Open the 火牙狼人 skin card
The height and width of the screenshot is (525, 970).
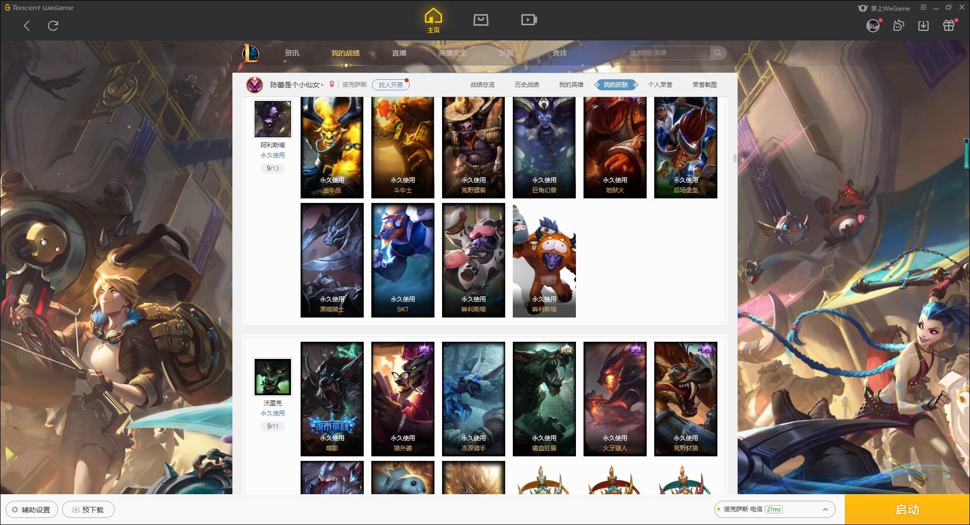[x=615, y=399]
